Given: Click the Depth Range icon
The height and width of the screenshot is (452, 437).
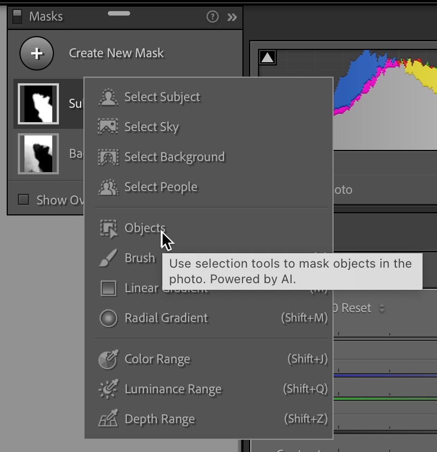Looking at the screenshot, I should 108,419.
